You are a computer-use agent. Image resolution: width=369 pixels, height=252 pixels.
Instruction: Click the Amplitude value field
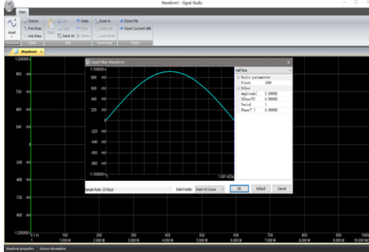[x=277, y=93]
